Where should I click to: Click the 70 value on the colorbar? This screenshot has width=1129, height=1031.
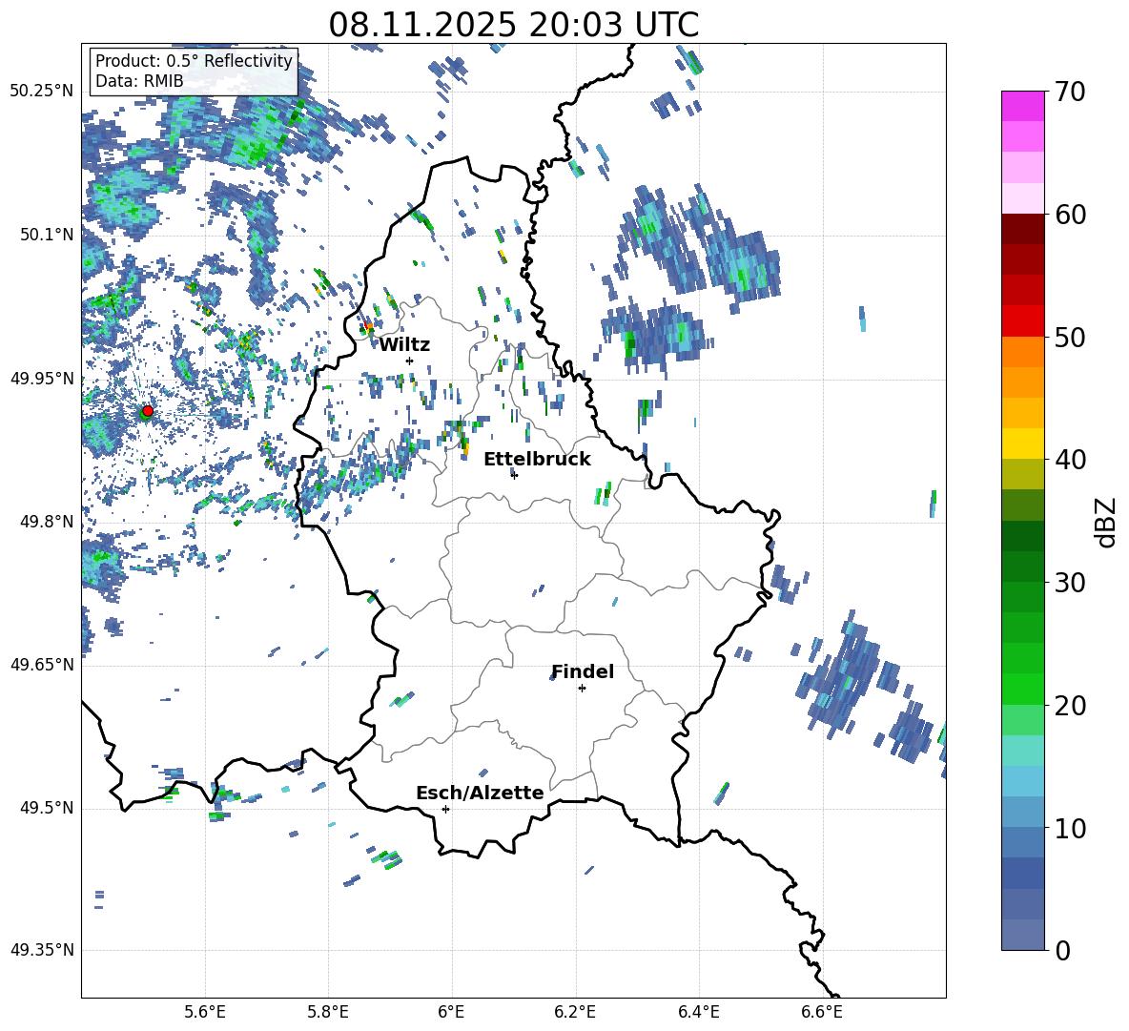coord(1069,92)
